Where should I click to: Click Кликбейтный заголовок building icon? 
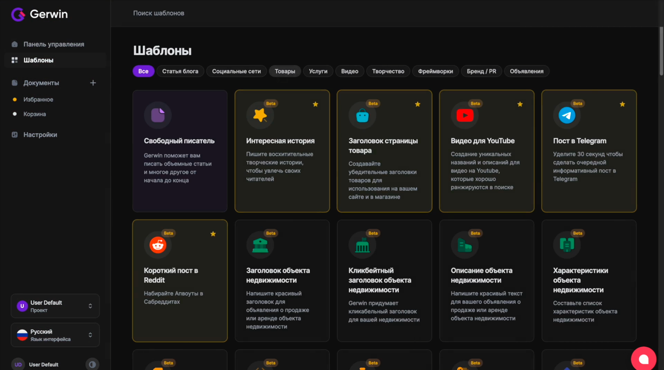tap(362, 246)
